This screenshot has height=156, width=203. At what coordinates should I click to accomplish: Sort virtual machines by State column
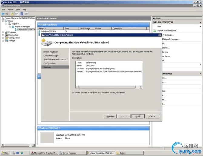(71, 28)
